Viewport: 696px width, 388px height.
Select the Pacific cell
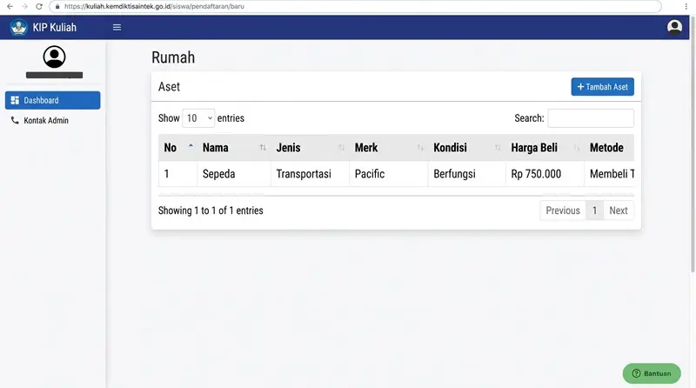(388, 174)
